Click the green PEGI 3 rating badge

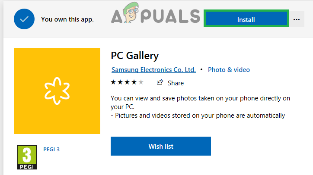(26, 157)
